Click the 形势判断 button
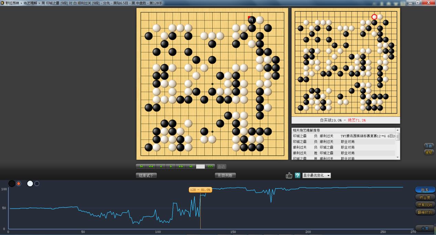Image resolution: width=436 pixels, height=235 pixels. pyautogui.click(x=225, y=175)
